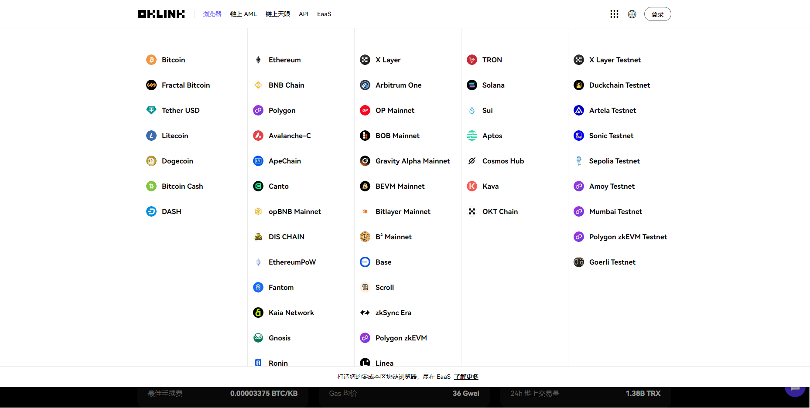Screen dimensions: 810x408
Task: Click the Arbitrum One icon
Action: [x=365, y=85]
